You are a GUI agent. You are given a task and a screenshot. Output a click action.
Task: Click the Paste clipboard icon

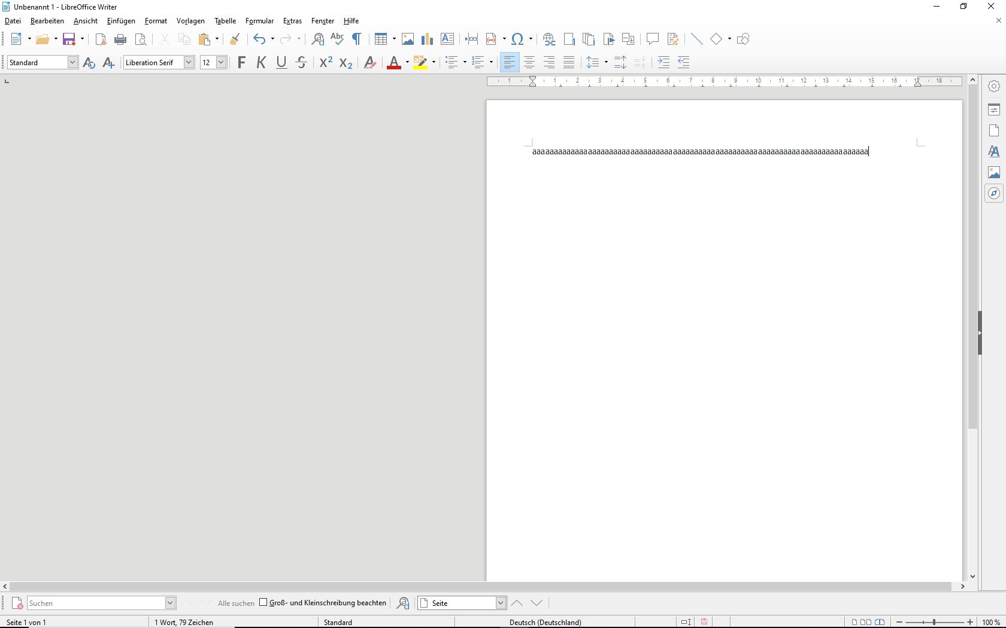(x=205, y=39)
